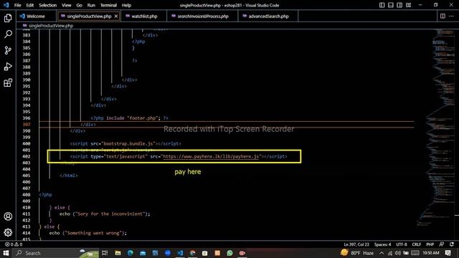Open the Customize Layout icon
The image size is (459, 258).
(408, 5)
